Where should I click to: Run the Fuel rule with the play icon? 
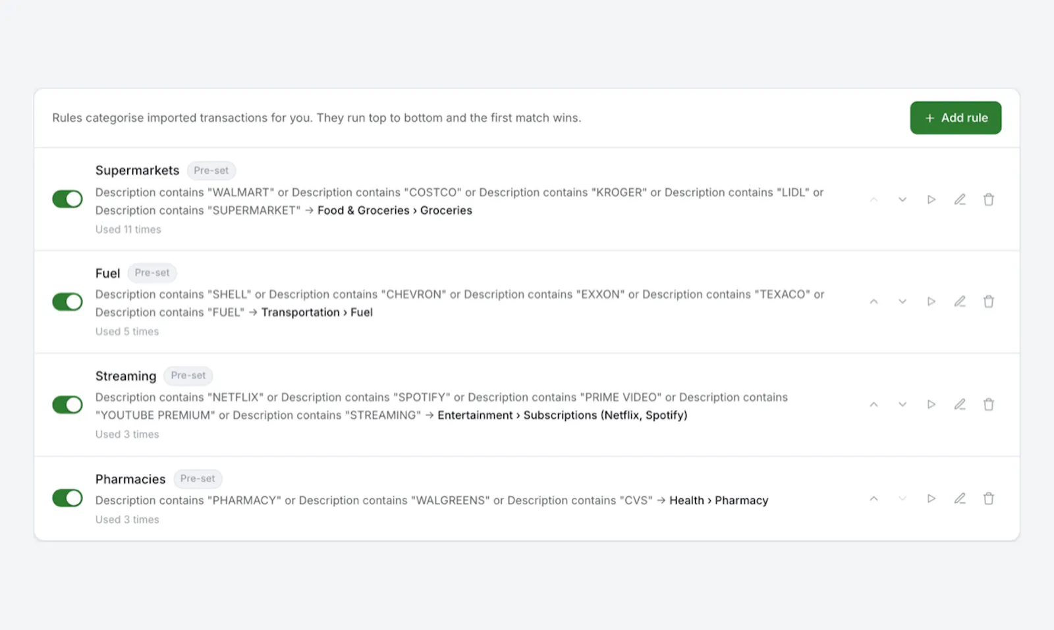(931, 302)
